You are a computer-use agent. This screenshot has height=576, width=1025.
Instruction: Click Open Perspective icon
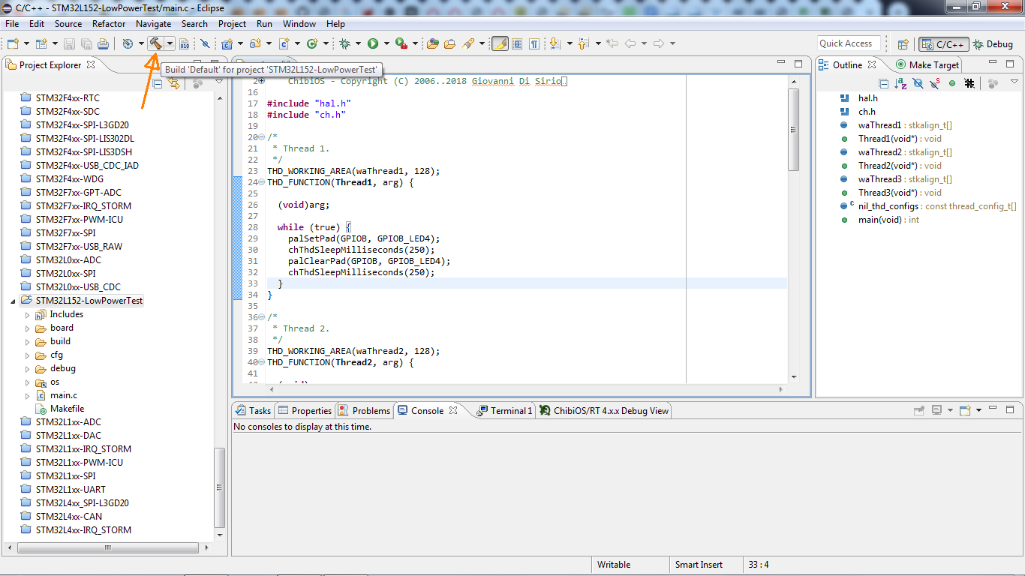[x=903, y=44]
